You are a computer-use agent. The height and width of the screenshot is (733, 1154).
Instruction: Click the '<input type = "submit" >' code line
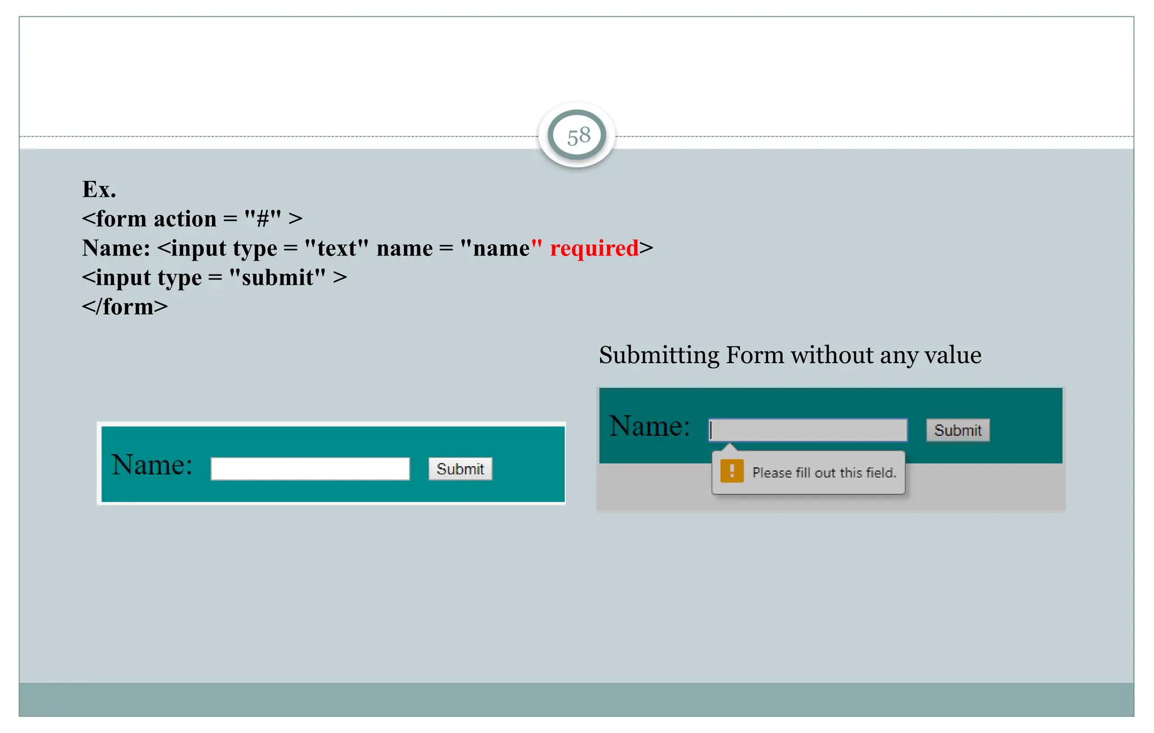click(x=214, y=277)
